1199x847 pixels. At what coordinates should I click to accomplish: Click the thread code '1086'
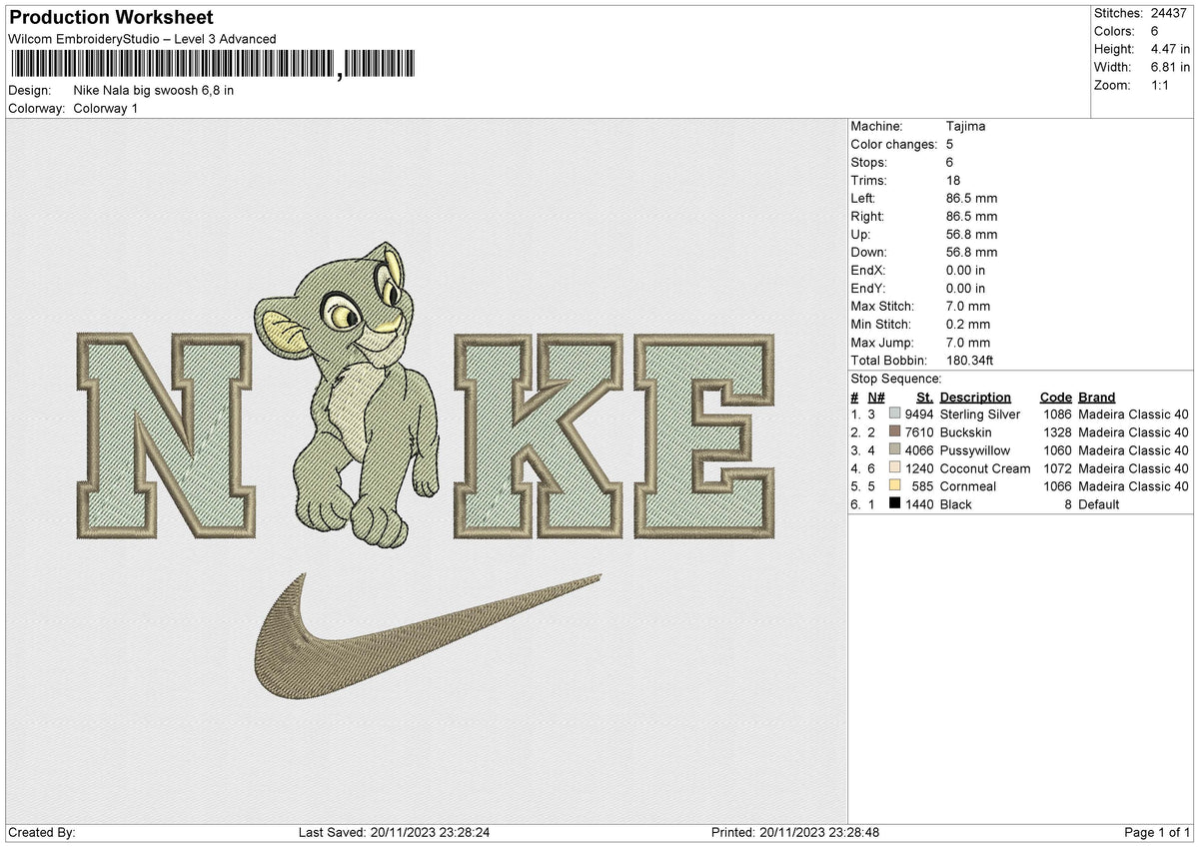[x=1057, y=415]
